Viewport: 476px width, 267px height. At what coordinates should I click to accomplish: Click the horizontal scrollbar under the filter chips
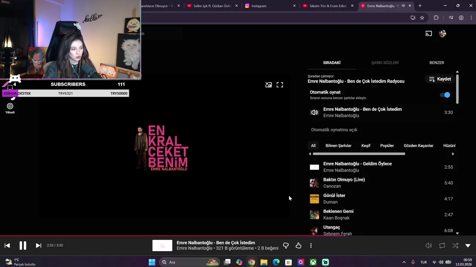[x=359, y=154]
